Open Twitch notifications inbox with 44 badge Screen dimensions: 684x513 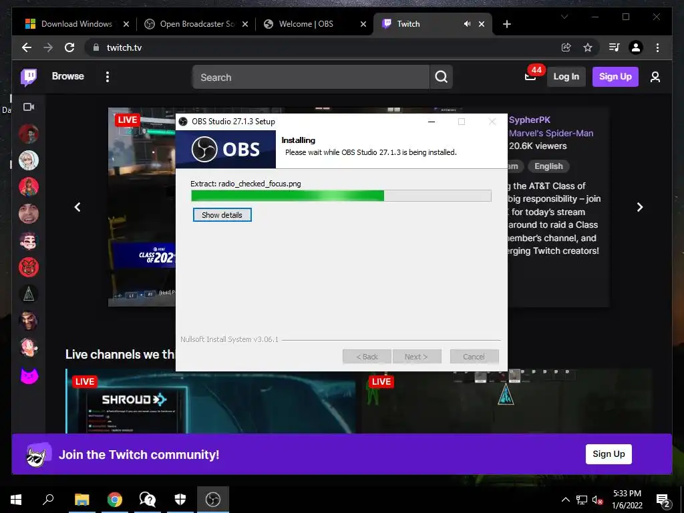pyautogui.click(x=530, y=77)
